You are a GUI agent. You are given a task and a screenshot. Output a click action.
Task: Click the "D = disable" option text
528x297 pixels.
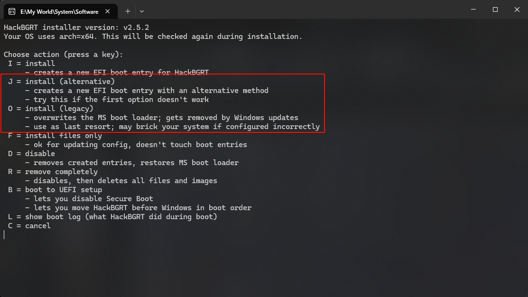(31, 154)
